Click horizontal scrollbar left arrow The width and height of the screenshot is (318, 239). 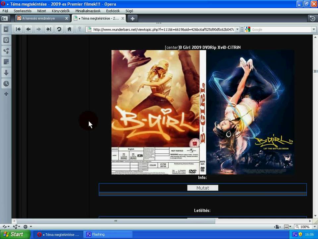tap(14, 221)
